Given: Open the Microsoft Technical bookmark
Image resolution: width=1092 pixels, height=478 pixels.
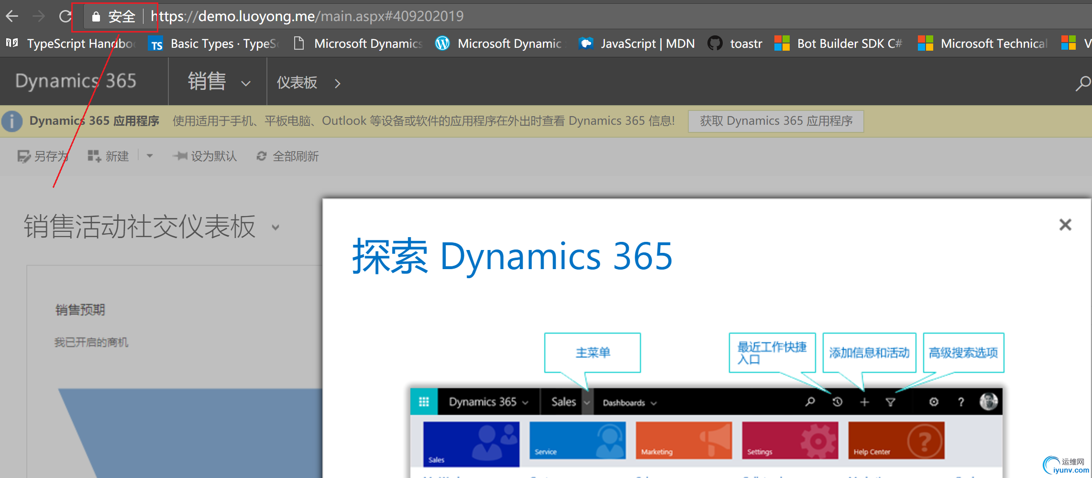Looking at the screenshot, I should [x=983, y=43].
